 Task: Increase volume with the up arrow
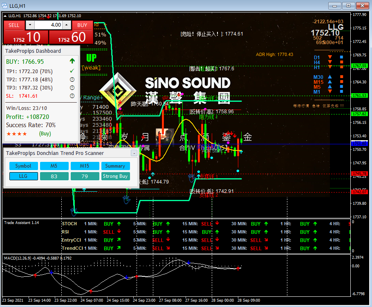[x=67, y=25]
